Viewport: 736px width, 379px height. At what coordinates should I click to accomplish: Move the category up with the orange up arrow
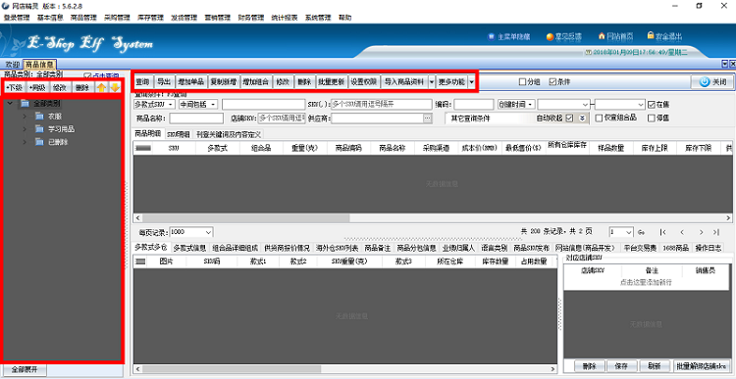tap(101, 87)
